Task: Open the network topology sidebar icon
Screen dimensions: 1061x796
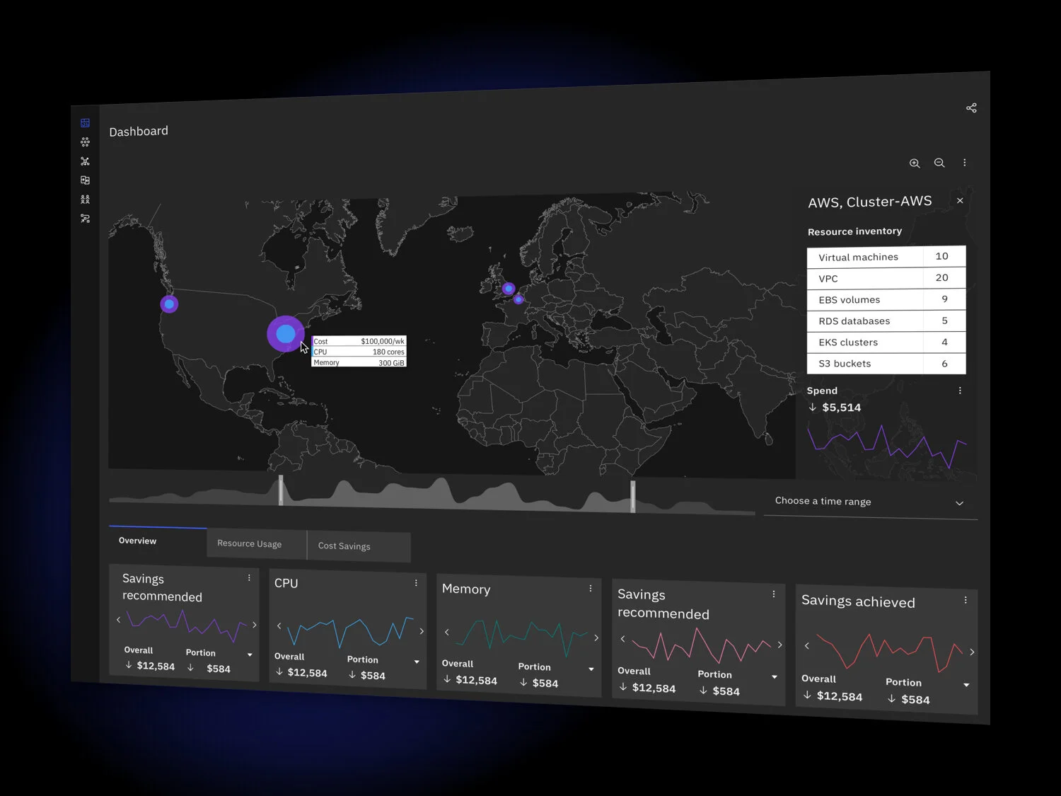Action: point(85,161)
